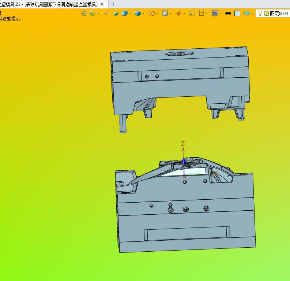The height and width of the screenshot is (281, 290).
Task: Click the teal layer stack icon
Action: tap(246, 13)
